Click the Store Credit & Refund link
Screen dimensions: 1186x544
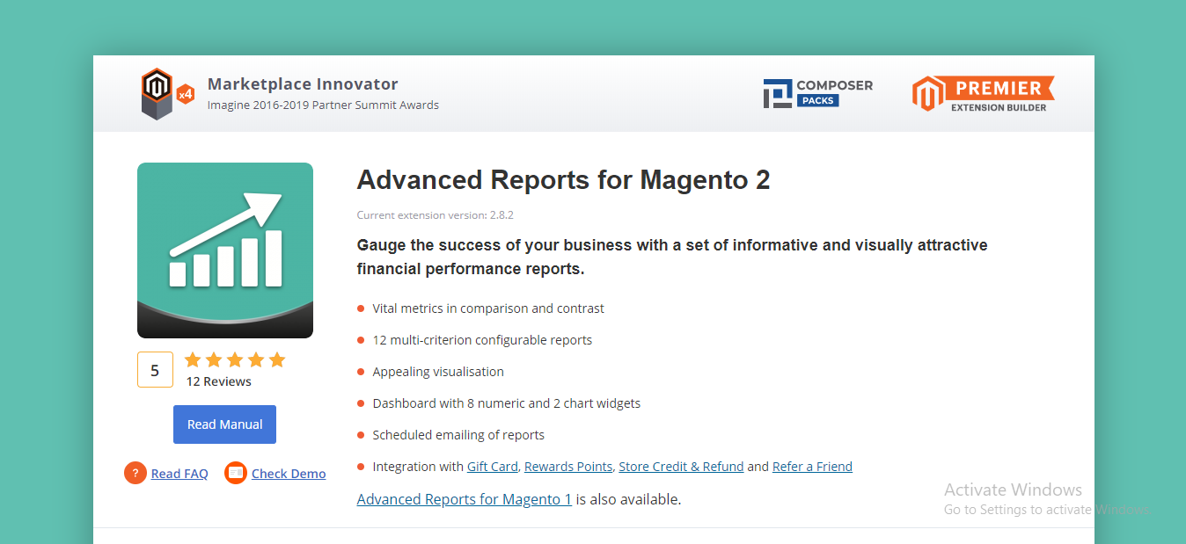680,466
